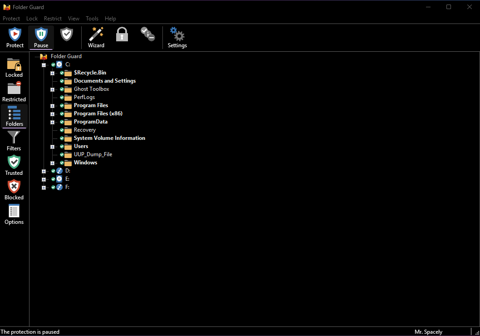Screen dimensions: 480x336
Task: Click the D: drive disc icon
Action: click(59, 171)
